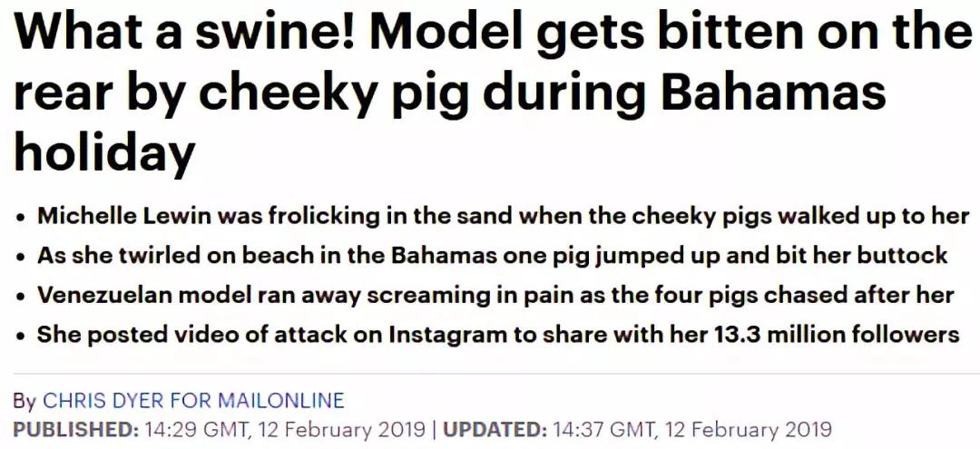Click the UPDATED label

[495, 430]
